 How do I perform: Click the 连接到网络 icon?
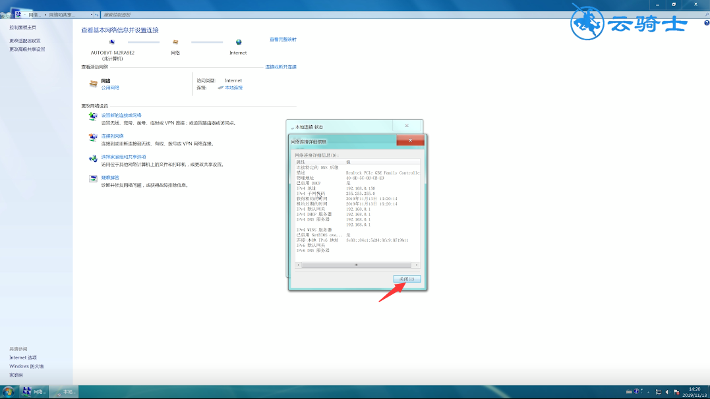(93, 138)
